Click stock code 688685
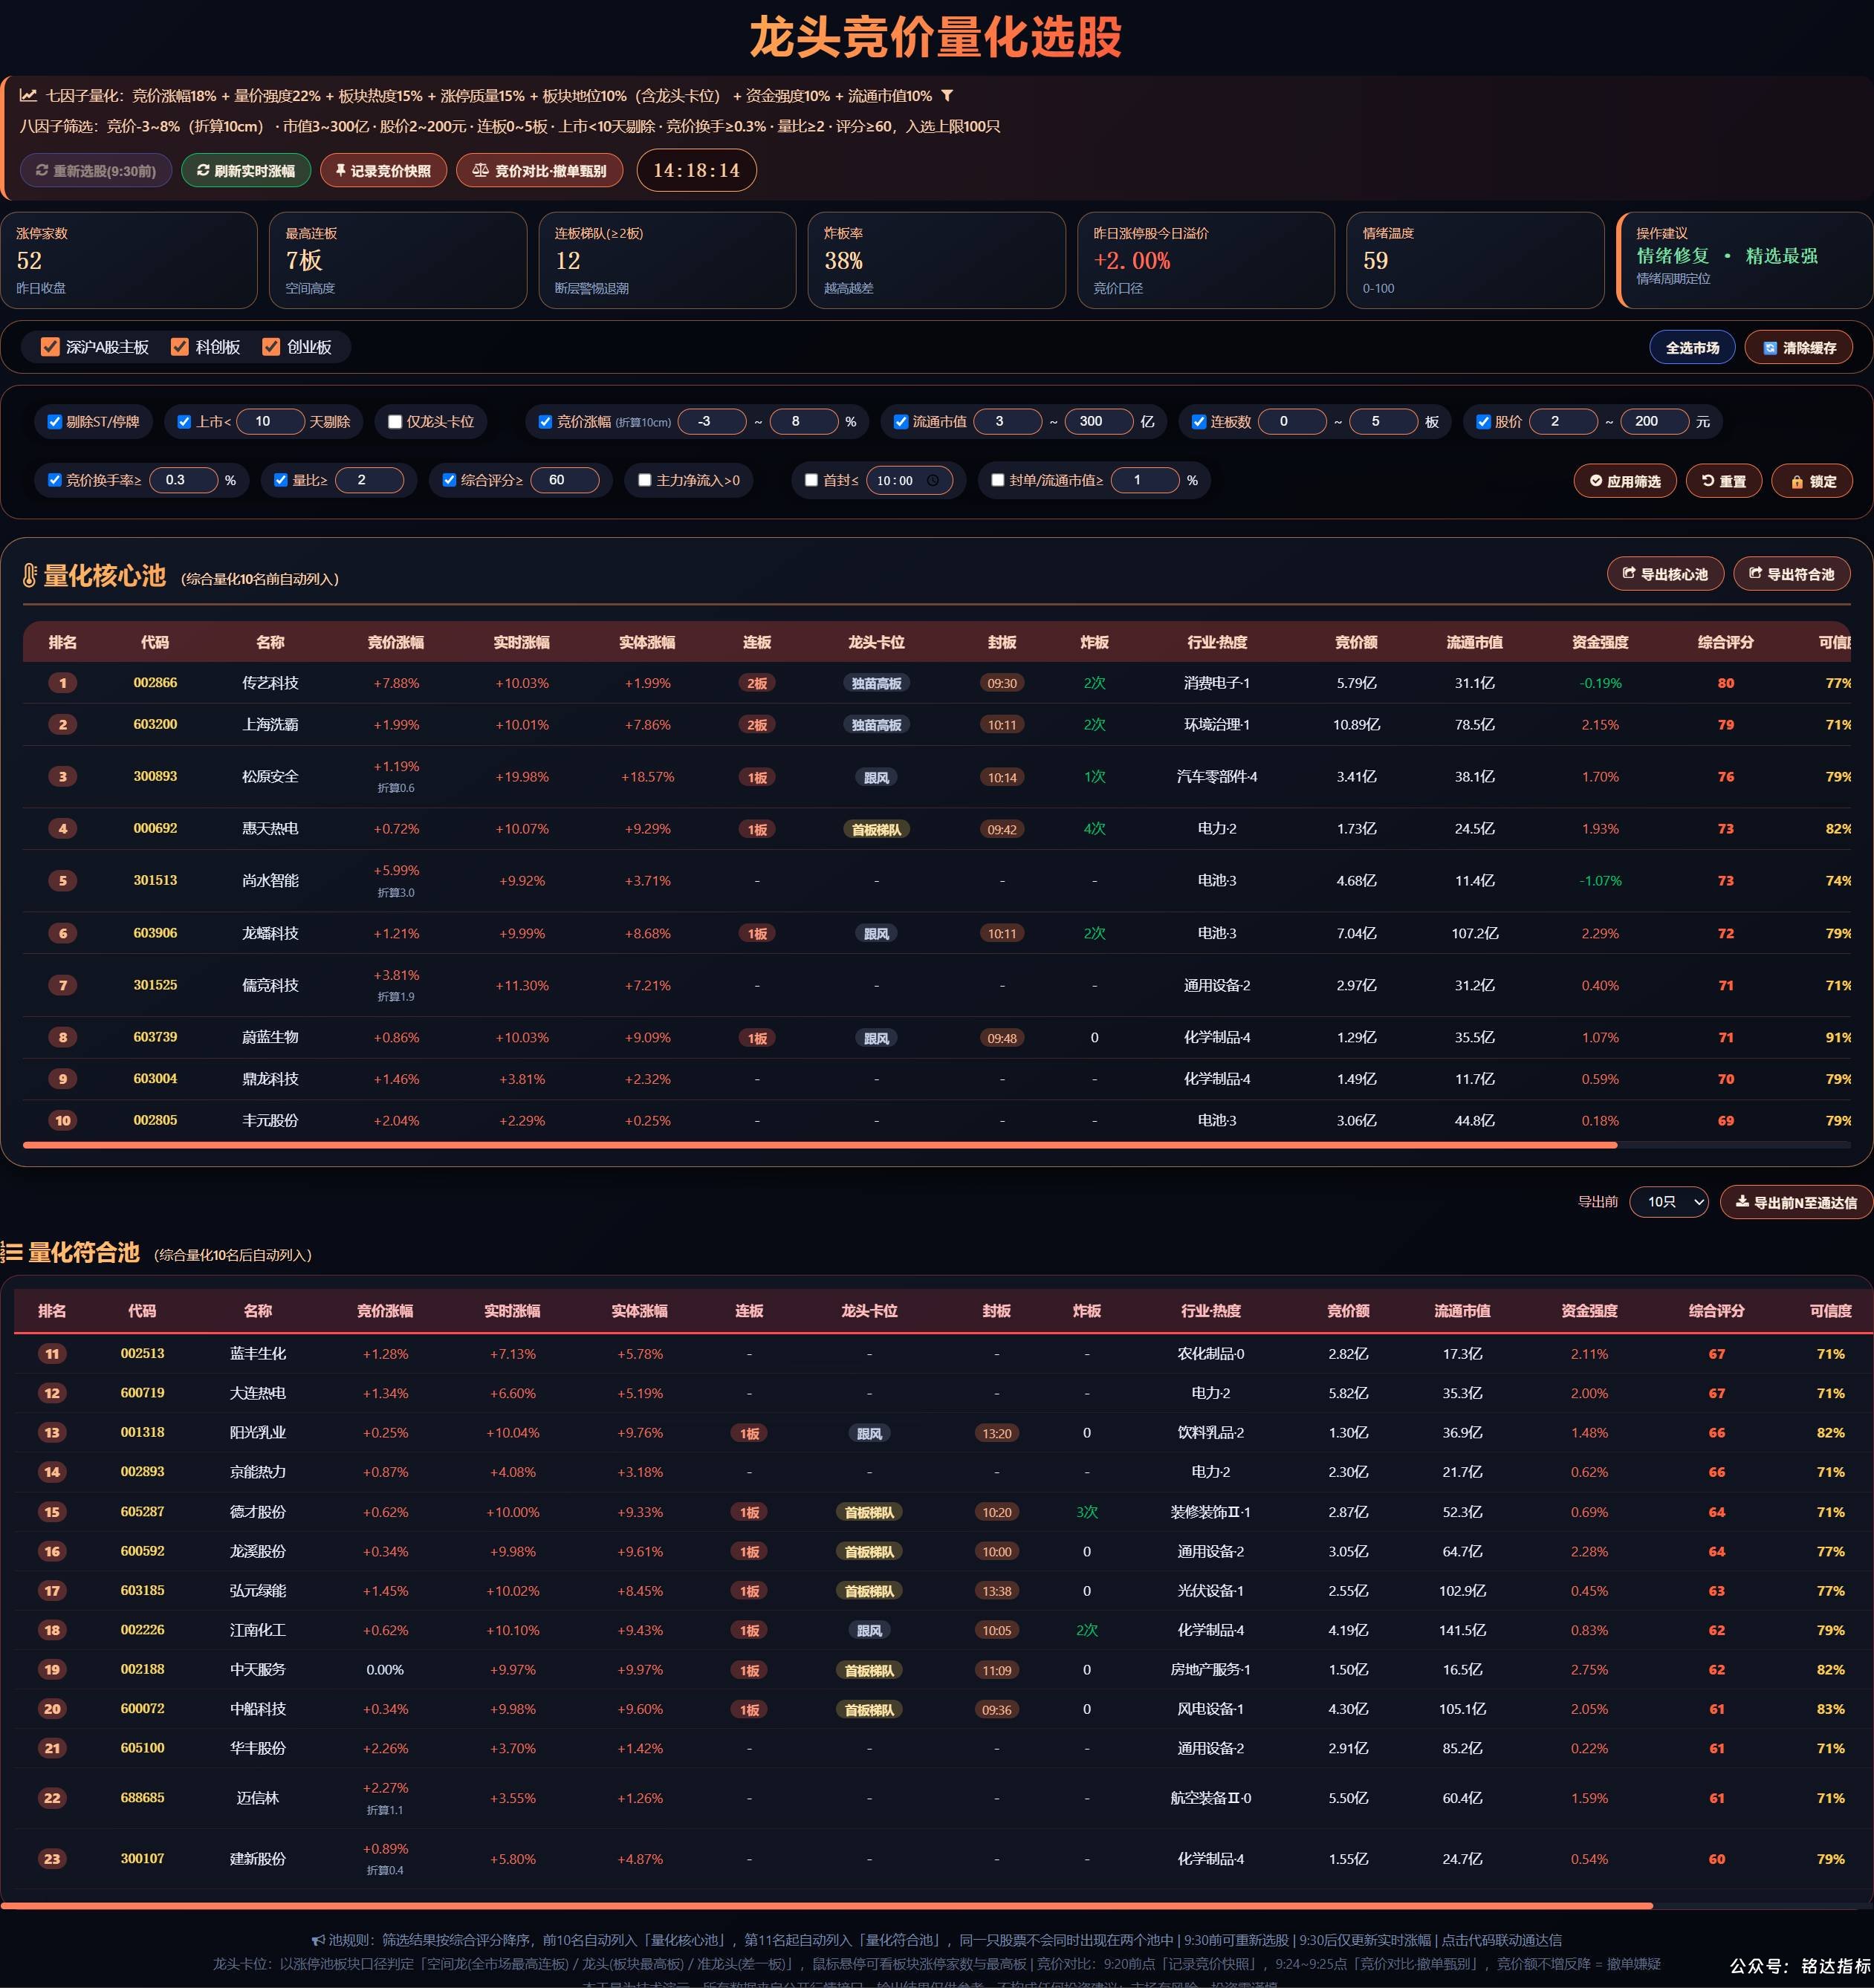Image resolution: width=1874 pixels, height=1988 pixels. click(x=142, y=1797)
